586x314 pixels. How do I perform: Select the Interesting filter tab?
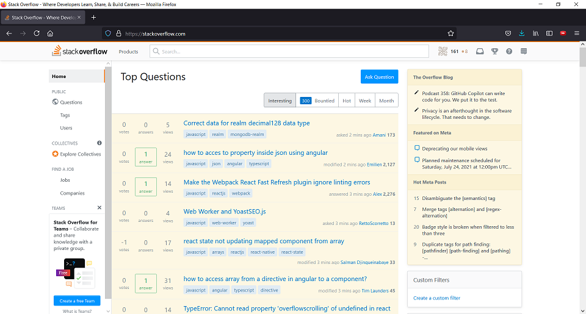[x=280, y=101]
